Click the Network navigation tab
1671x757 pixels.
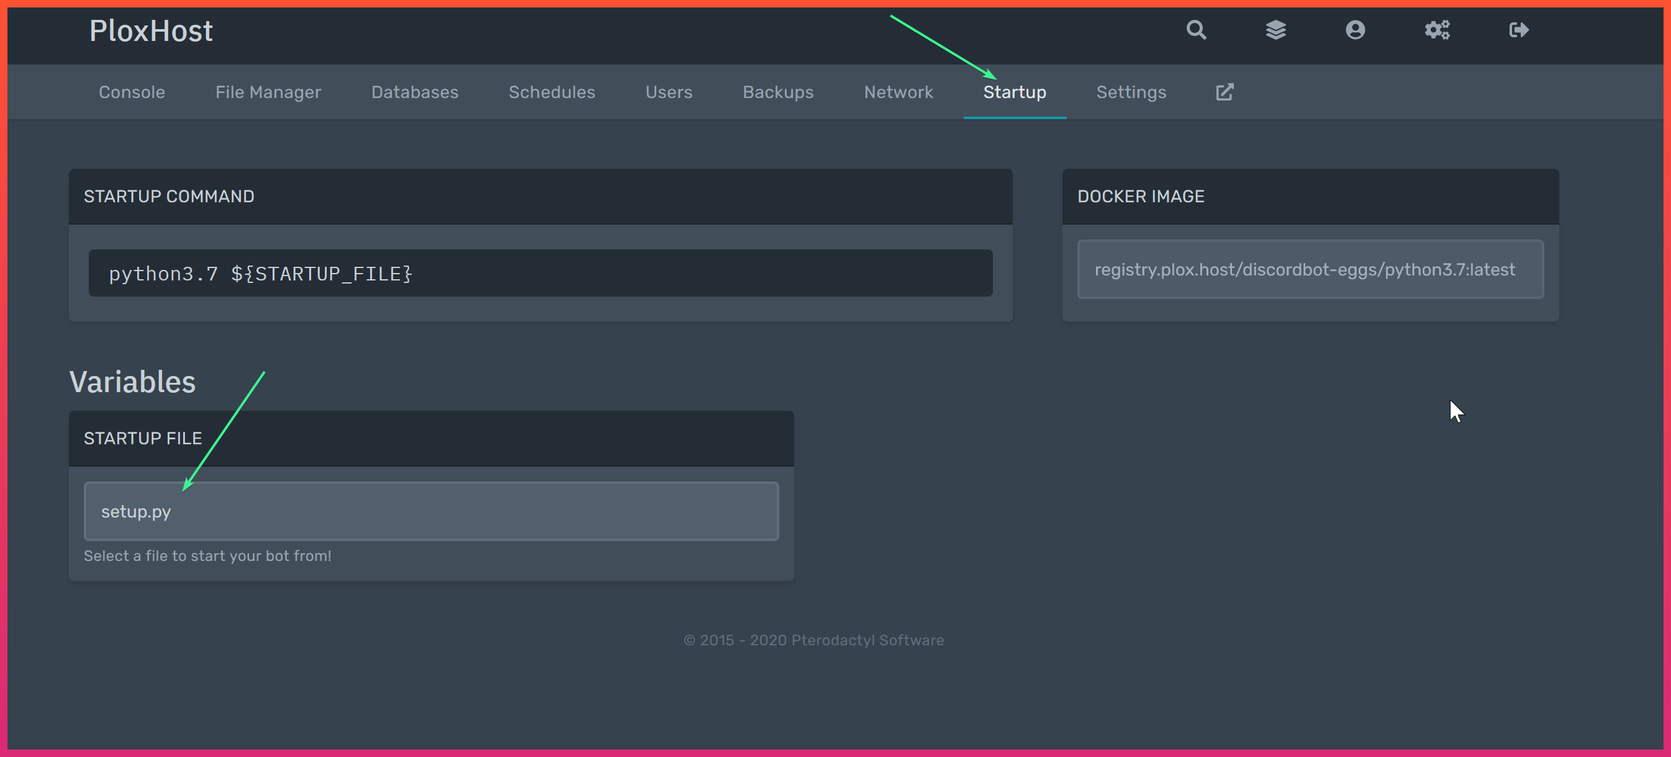pyautogui.click(x=899, y=92)
